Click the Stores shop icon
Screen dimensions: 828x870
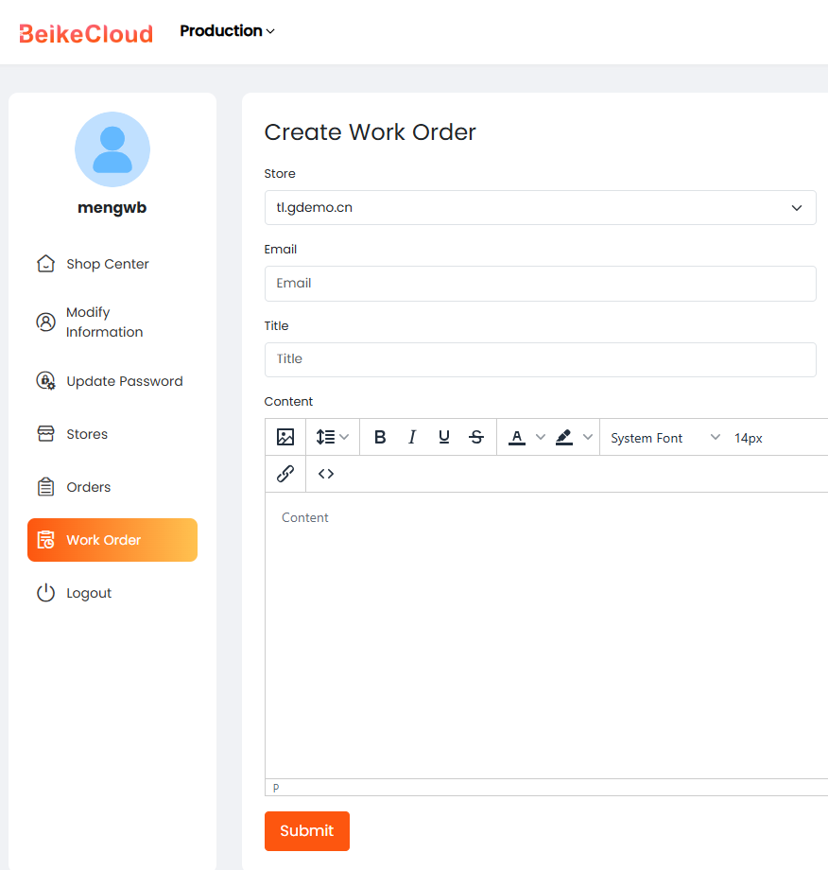(45, 434)
